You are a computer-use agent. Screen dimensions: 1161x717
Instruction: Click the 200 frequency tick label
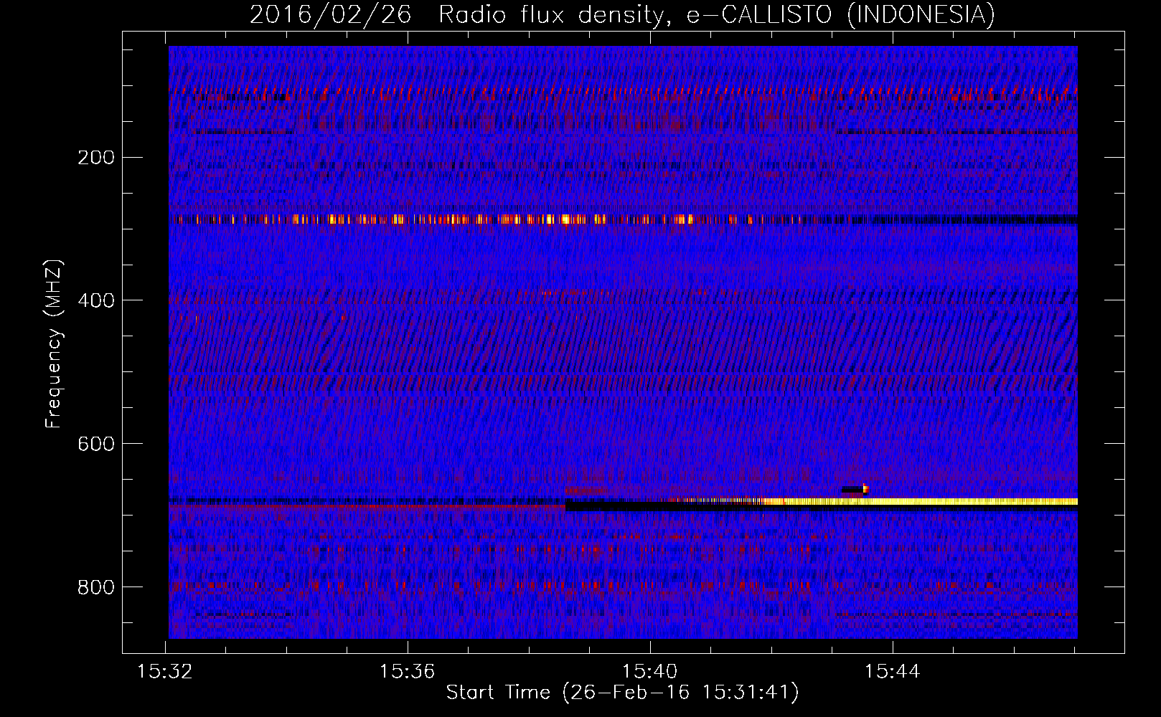click(96, 157)
